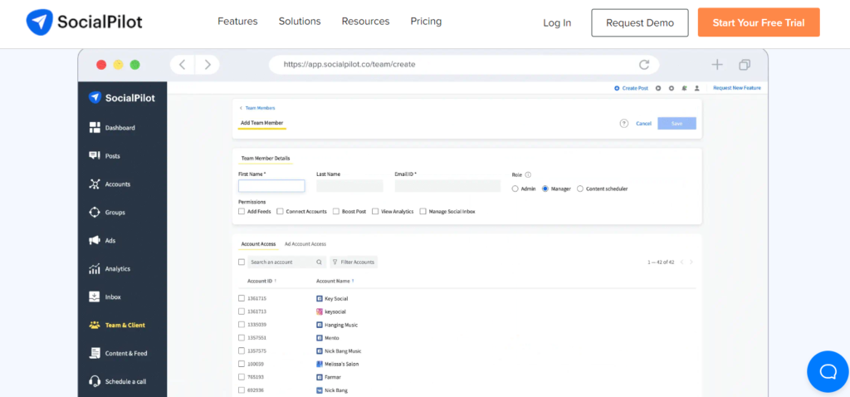Check the Hanging Music account
Screen dimensions: 850x397
(242, 324)
